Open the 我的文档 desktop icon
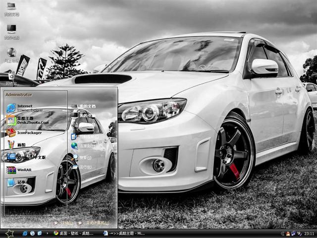The image size is (317, 238). [x=11, y=9]
